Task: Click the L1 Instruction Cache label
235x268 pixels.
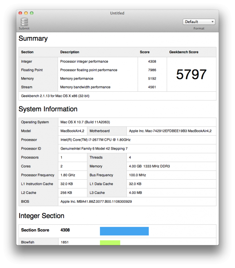Action: click(x=37, y=184)
